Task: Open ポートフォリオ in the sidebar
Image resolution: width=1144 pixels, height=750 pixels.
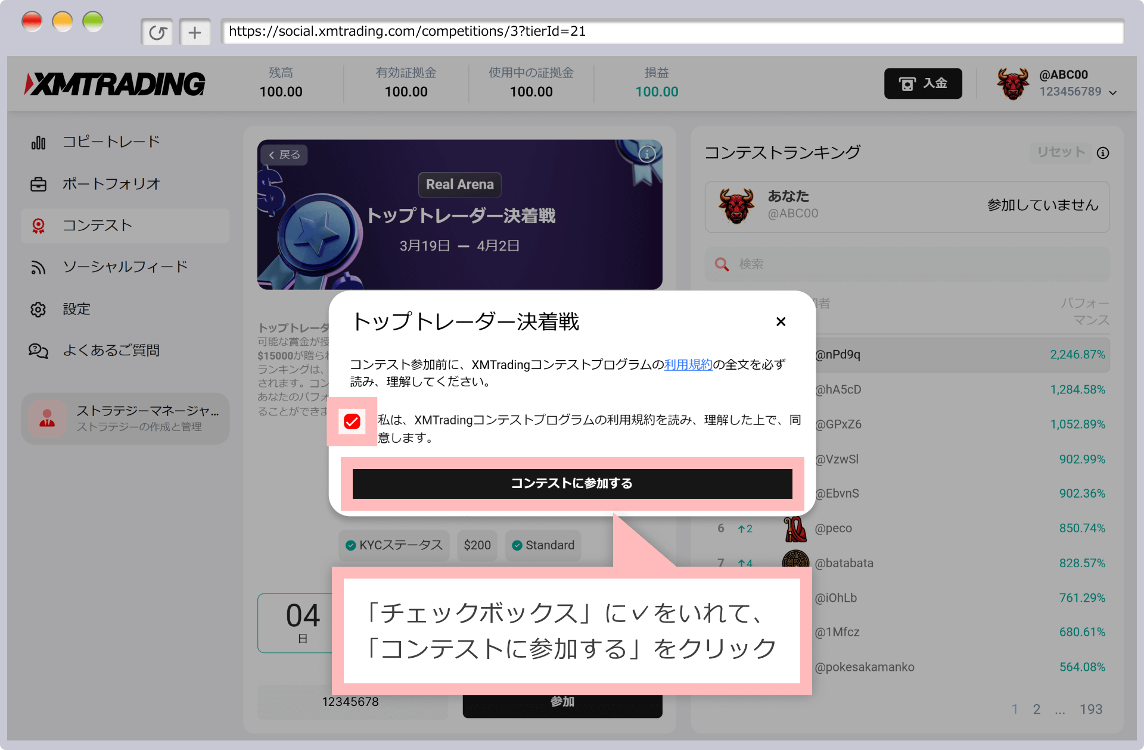Action: coord(125,183)
